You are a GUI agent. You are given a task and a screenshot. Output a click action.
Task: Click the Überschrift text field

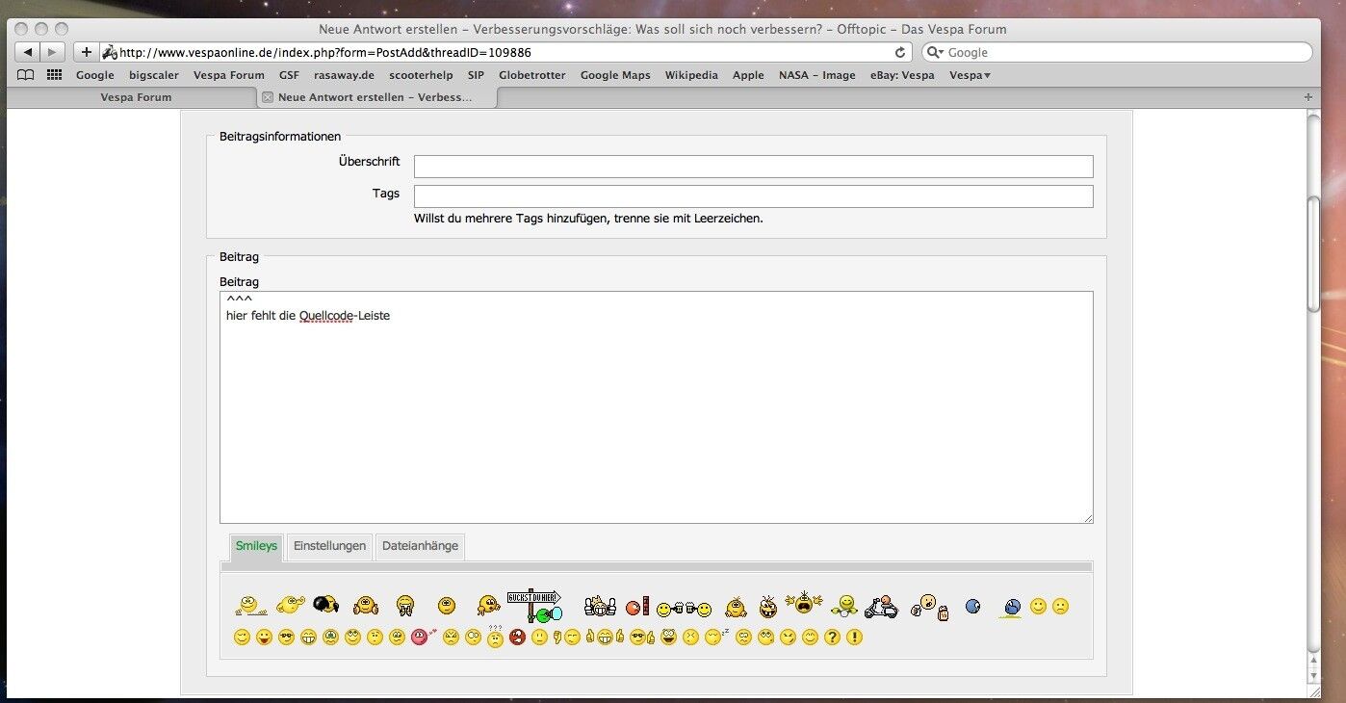pos(753,167)
